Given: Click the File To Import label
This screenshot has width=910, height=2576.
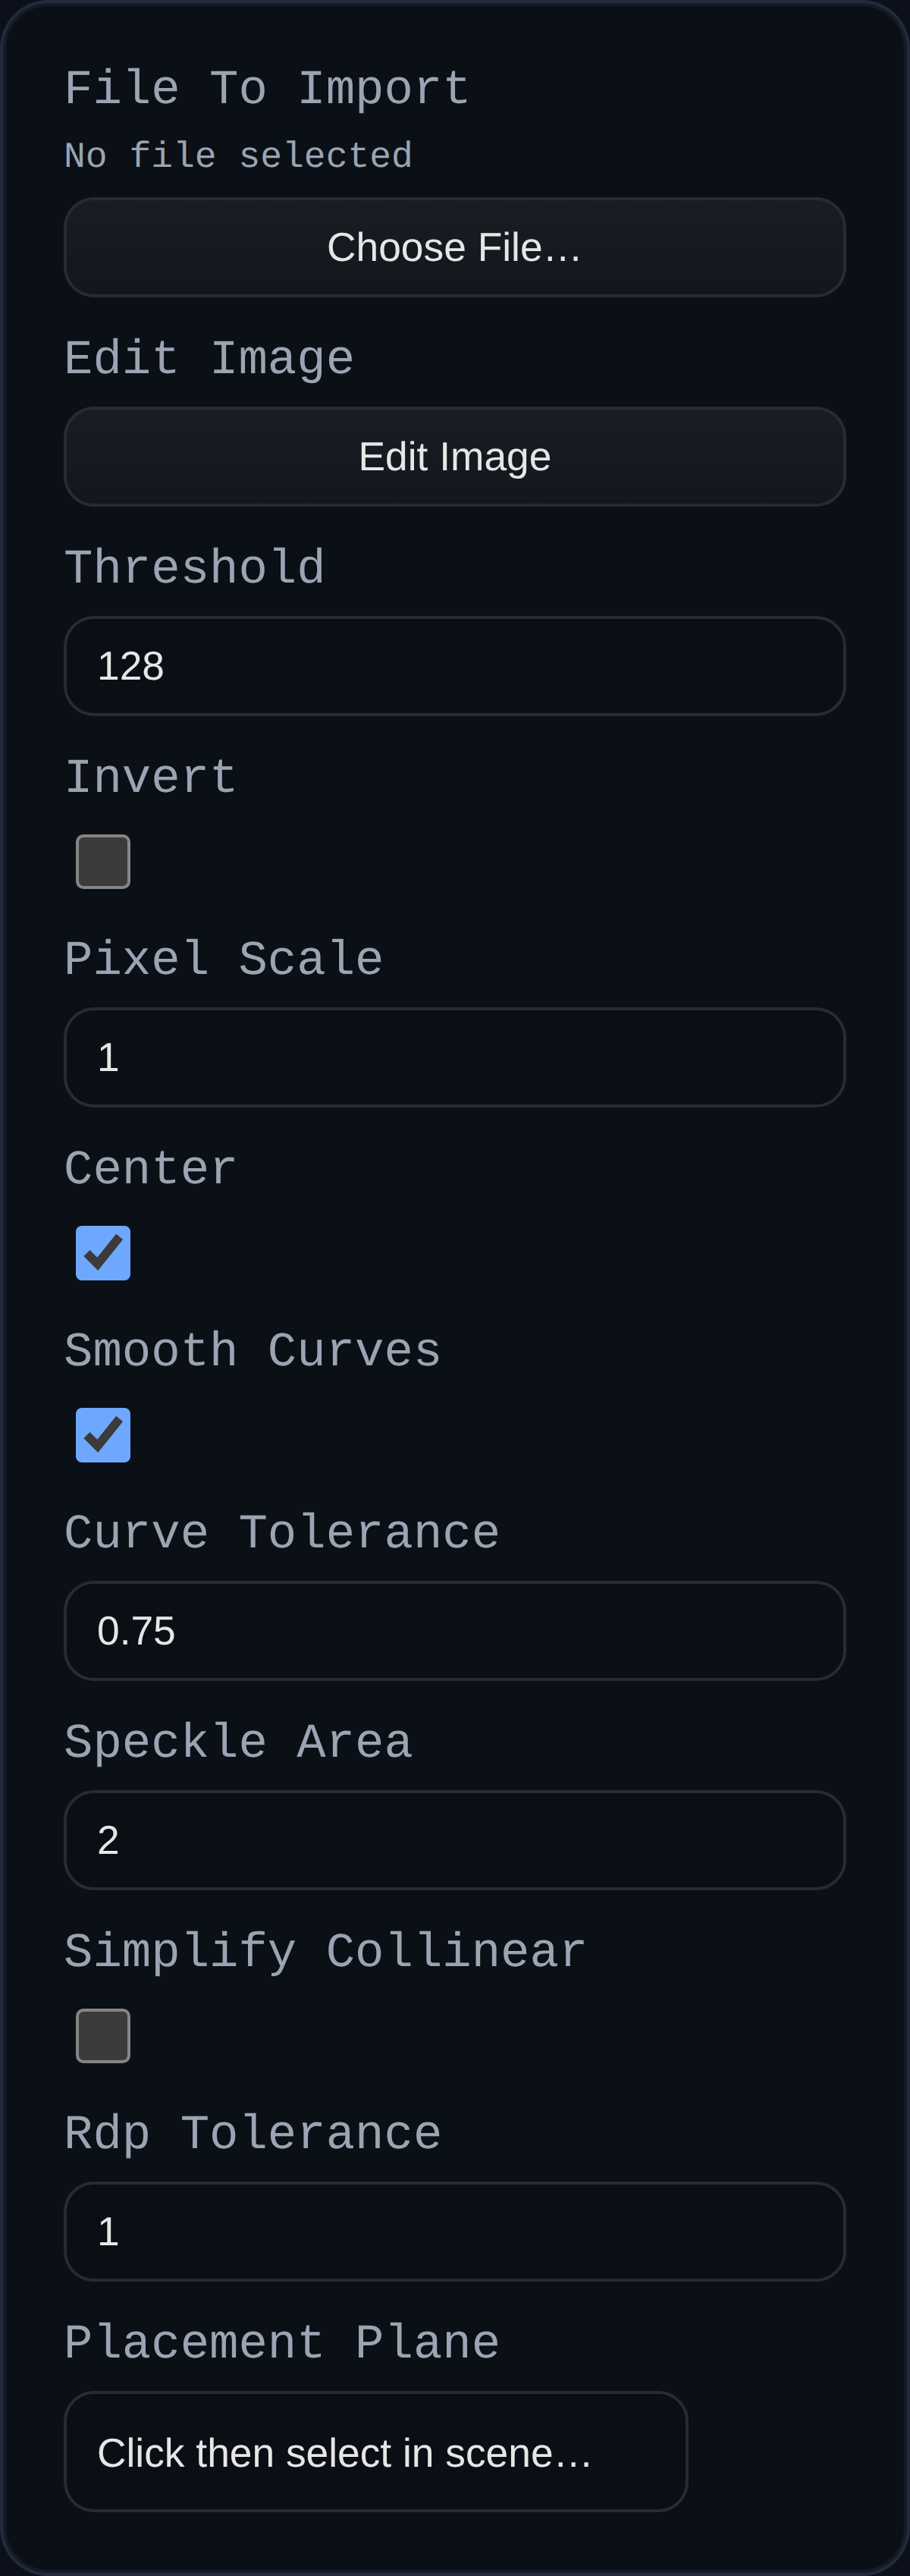Looking at the screenshot, I should 266,88.
